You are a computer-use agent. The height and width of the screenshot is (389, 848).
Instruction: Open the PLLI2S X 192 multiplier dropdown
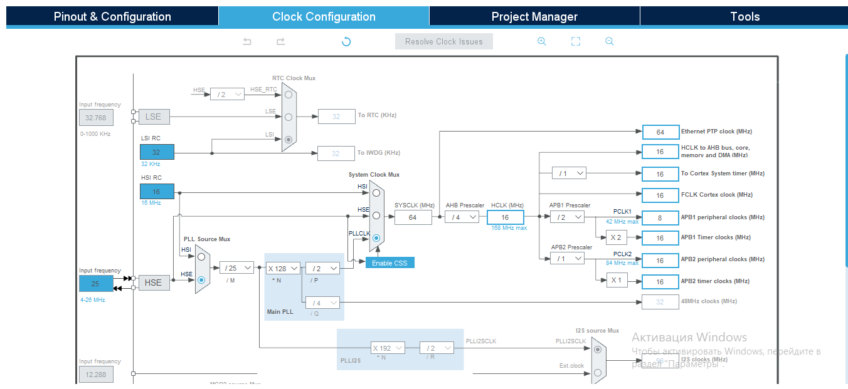click(x=388, y=348)
